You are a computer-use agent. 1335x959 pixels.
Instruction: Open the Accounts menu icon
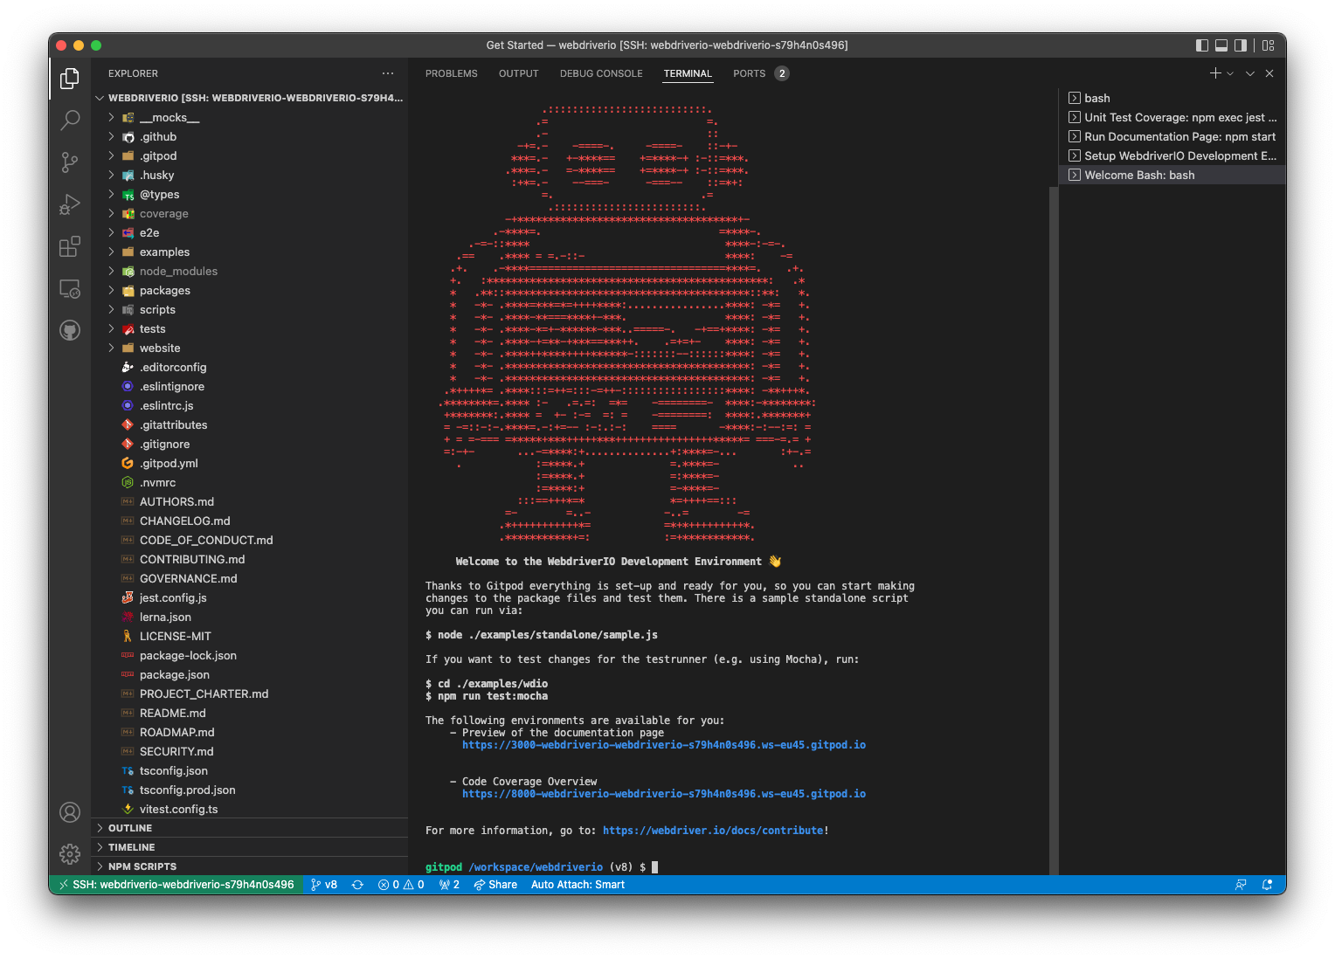click(x=70, y=812)
